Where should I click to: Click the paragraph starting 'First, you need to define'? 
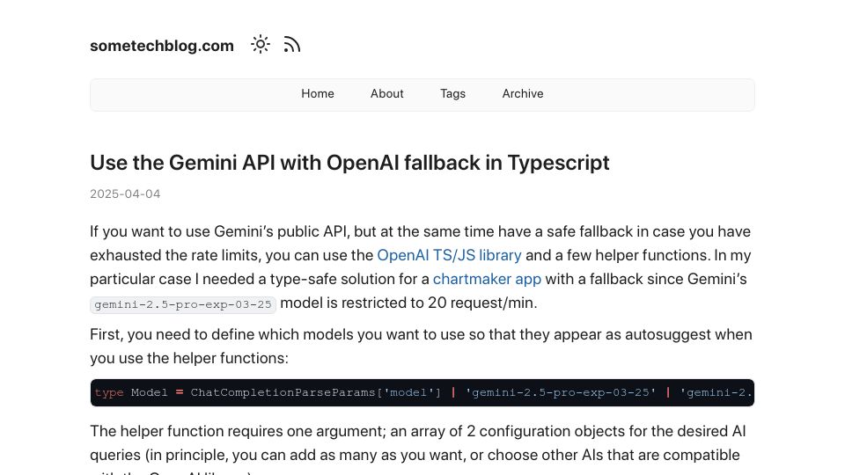[421, 347]
